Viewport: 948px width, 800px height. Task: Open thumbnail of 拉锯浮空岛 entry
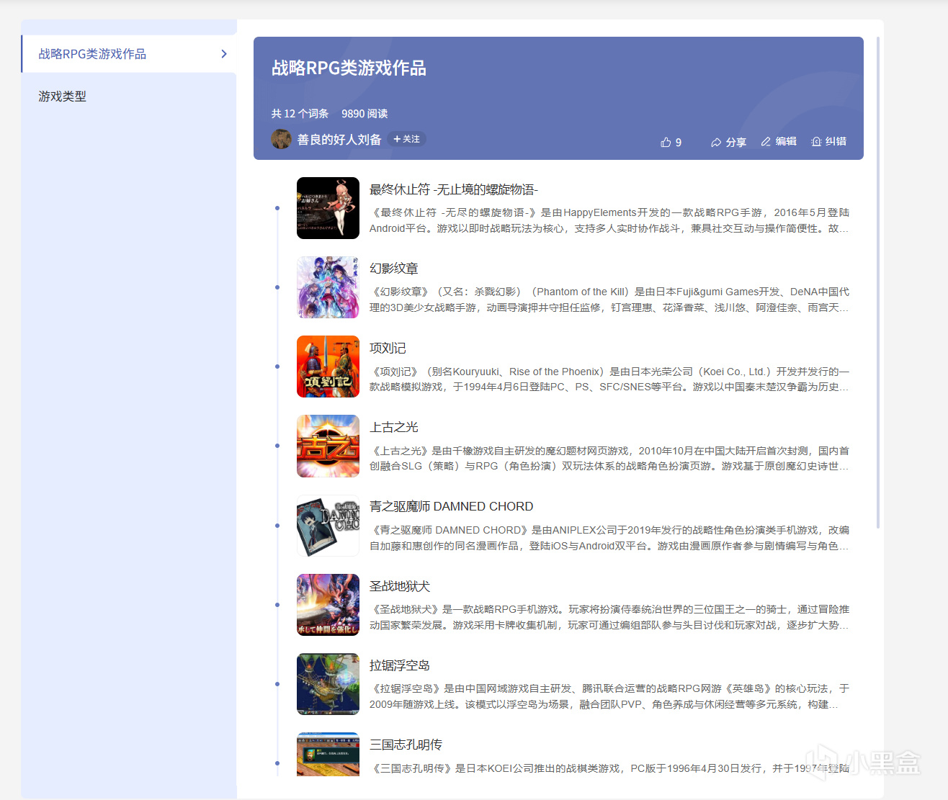[x=328, y=684]
